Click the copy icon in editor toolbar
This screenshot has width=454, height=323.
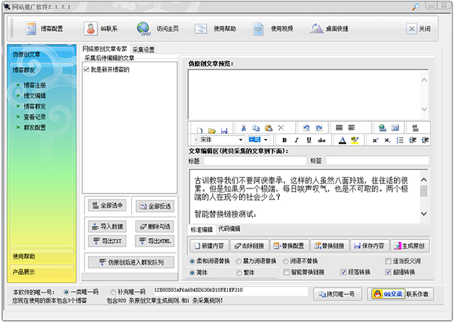tap(256, 127)
